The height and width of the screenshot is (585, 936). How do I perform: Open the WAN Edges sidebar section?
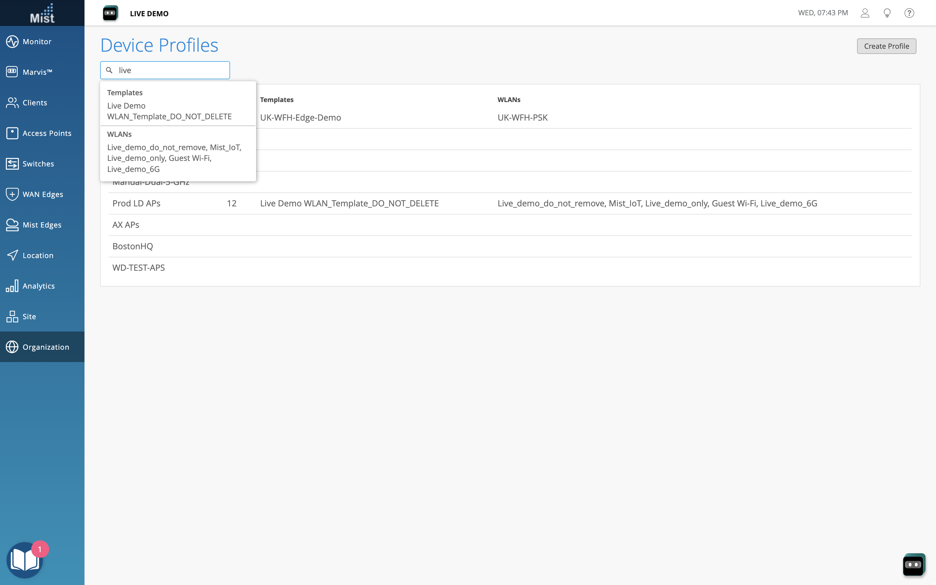(43, 194)
